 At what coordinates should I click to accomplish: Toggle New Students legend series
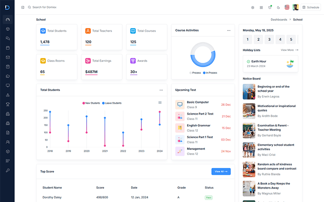[x=91, y=103]
